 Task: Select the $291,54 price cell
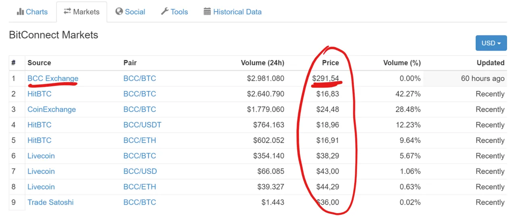click(x=326, y=78)
